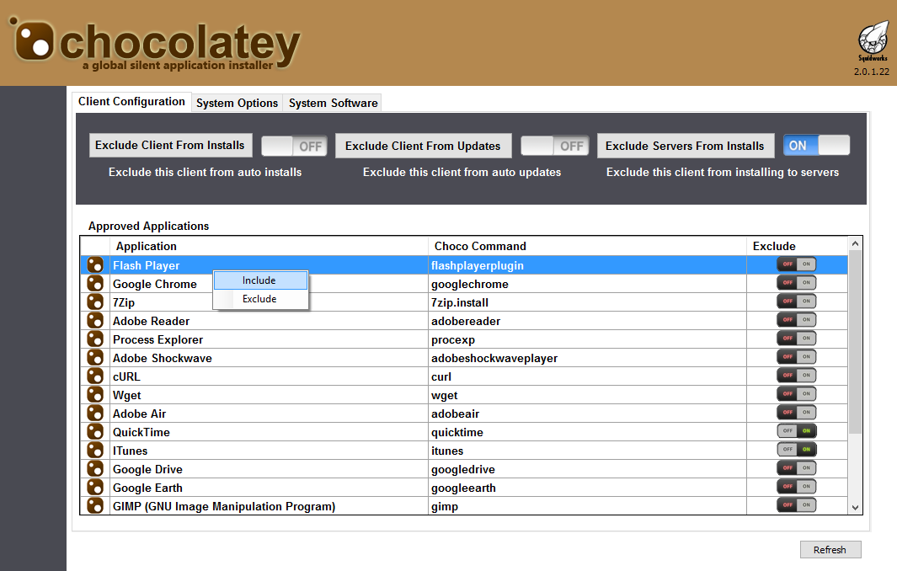
Task: Toggle the Exclude switch for Wget
Action: (x=796, y=393)
